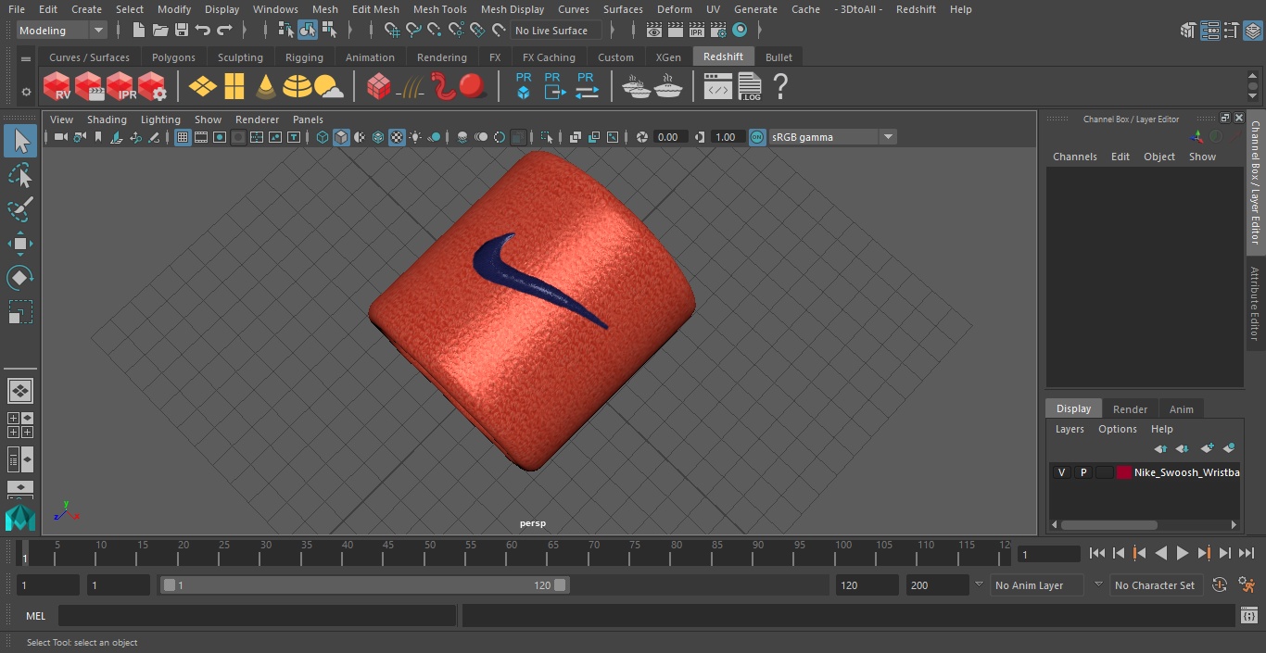Create new scene file icon
The height and width of the screenshot is (653, 1266).
click(x=138, y=31)
